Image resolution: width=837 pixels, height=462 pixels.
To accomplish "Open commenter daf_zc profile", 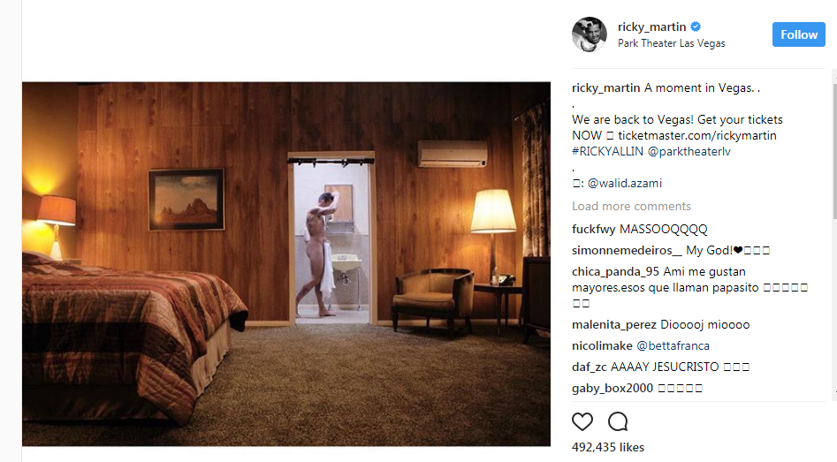I will (590, 367).
